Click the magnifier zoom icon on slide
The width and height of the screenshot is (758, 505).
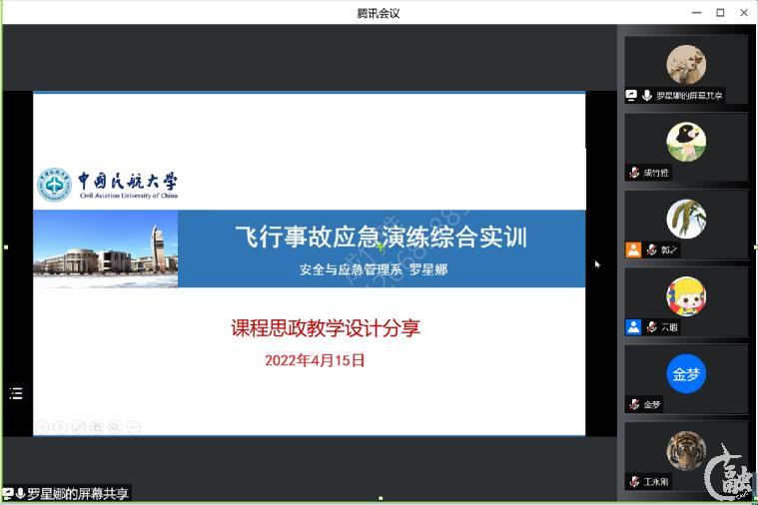[x=115, y=427]
